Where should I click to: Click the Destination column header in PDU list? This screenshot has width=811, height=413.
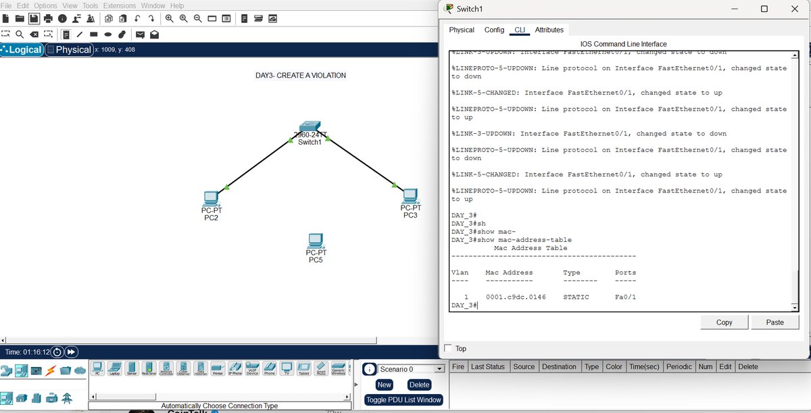pyautogui.click(x=559, y=366)
